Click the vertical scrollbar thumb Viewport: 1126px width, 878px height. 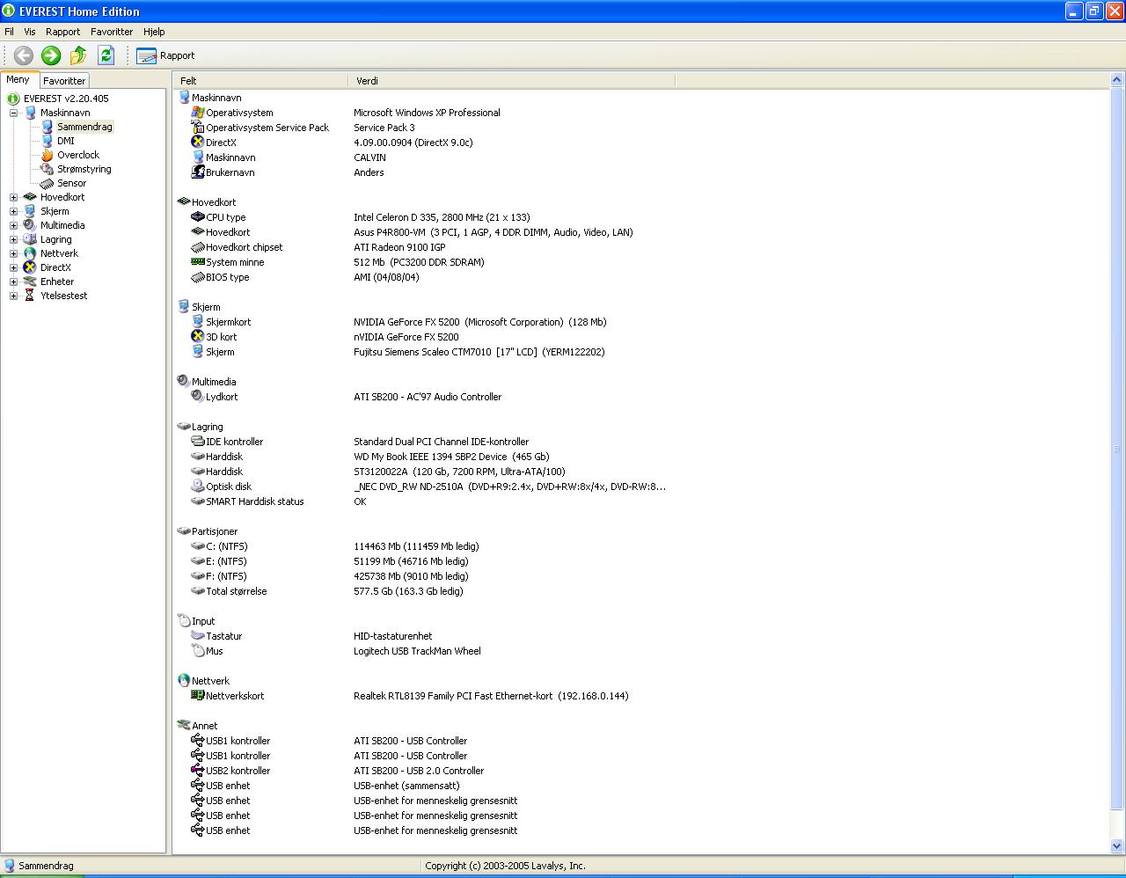[1117, 449]
